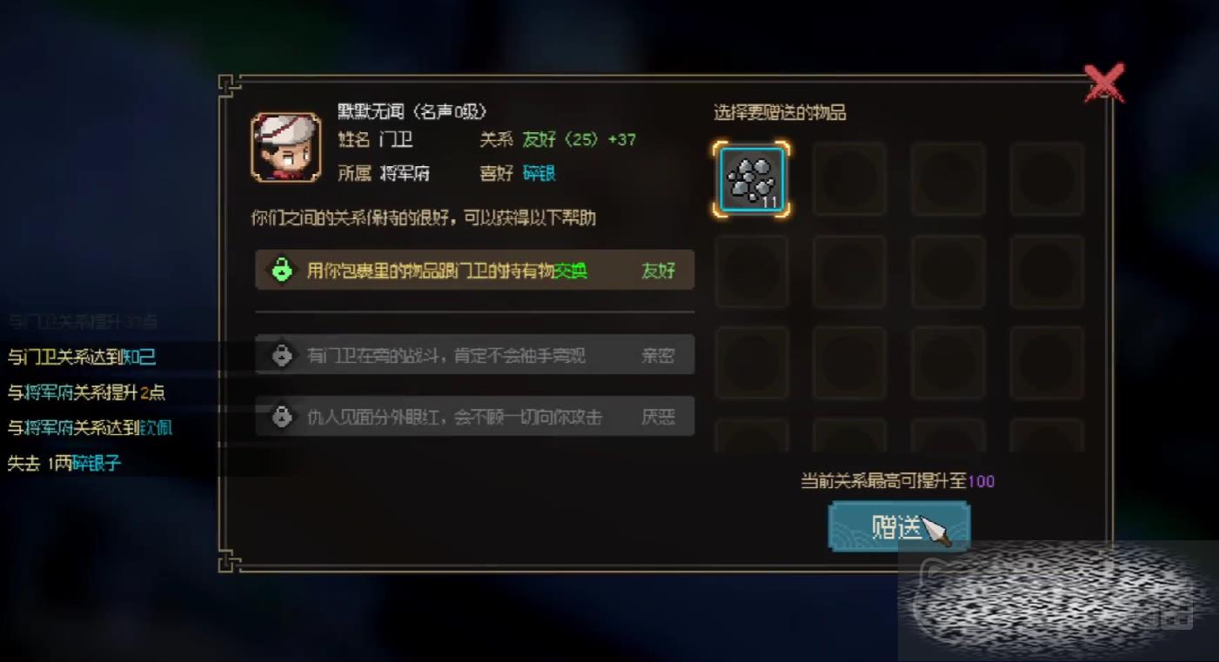The width and height of the screenshot is (1219, 662).
Task: Click the first empty slot in second row
Action: 752,271
